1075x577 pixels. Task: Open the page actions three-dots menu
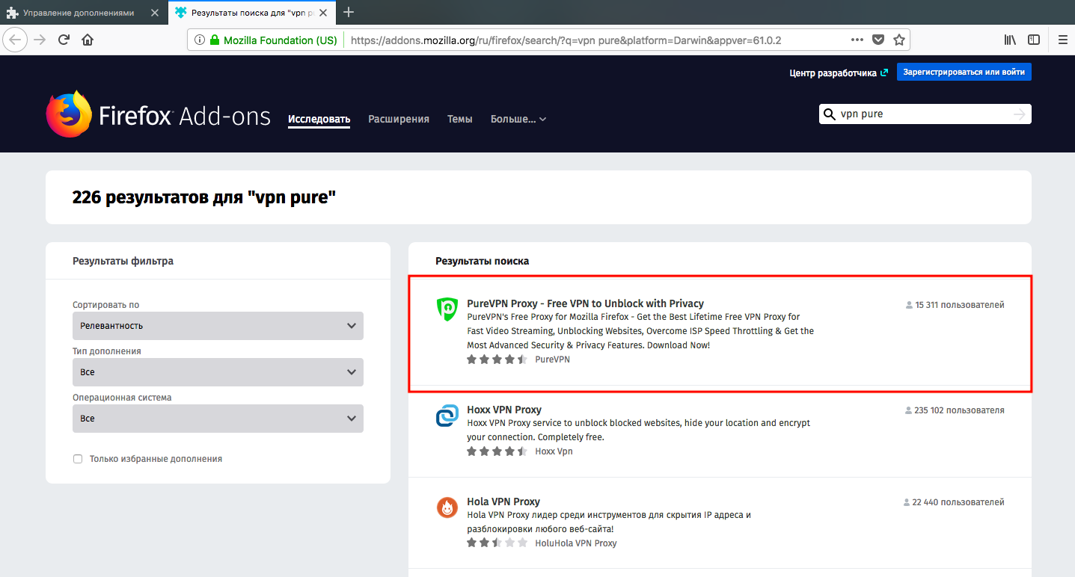(x=858, y=40)
